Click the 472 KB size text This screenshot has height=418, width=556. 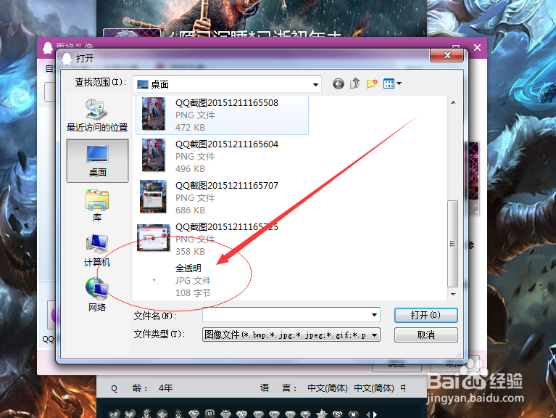tap(190, 128)
